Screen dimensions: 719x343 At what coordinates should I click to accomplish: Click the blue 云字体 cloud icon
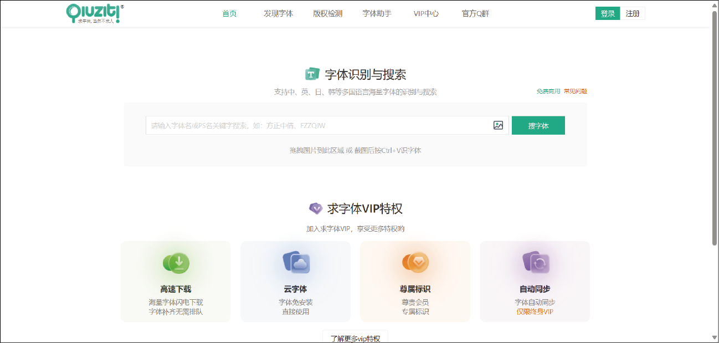click(296, 263)
